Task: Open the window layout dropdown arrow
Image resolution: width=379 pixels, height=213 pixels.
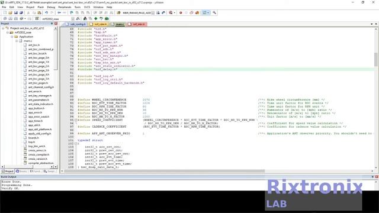Action: (208, 12)
